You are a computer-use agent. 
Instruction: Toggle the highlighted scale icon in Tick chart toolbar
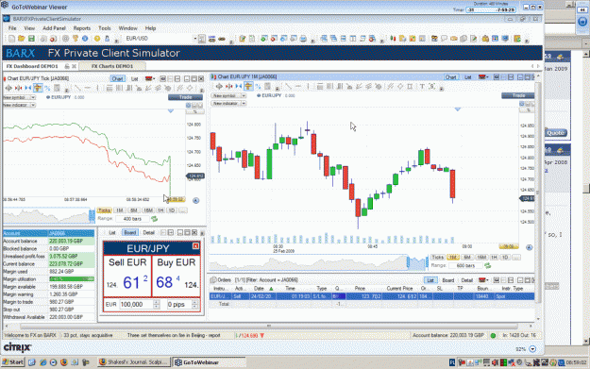[38, 88]
